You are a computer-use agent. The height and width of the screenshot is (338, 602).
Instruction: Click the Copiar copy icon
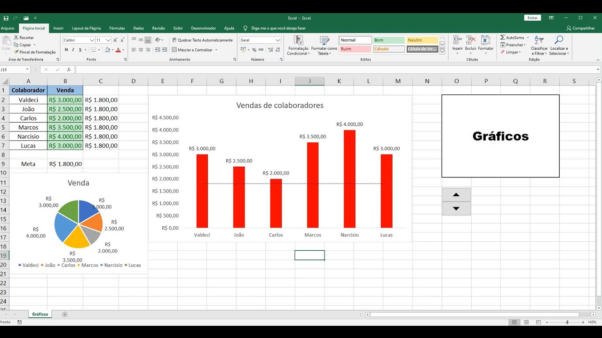pos(16,45)
